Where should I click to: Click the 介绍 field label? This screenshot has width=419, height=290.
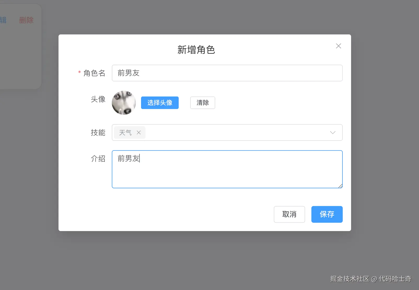point(98,159)
